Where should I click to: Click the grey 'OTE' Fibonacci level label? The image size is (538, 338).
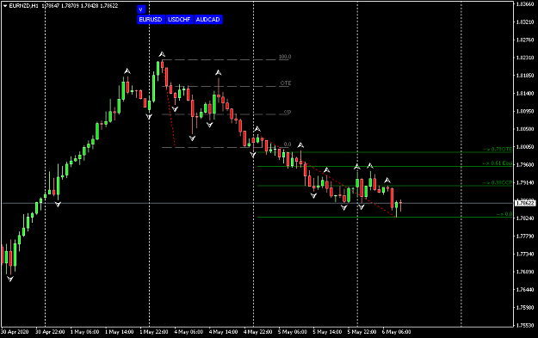pyautogui.click(x=286, y=83)
